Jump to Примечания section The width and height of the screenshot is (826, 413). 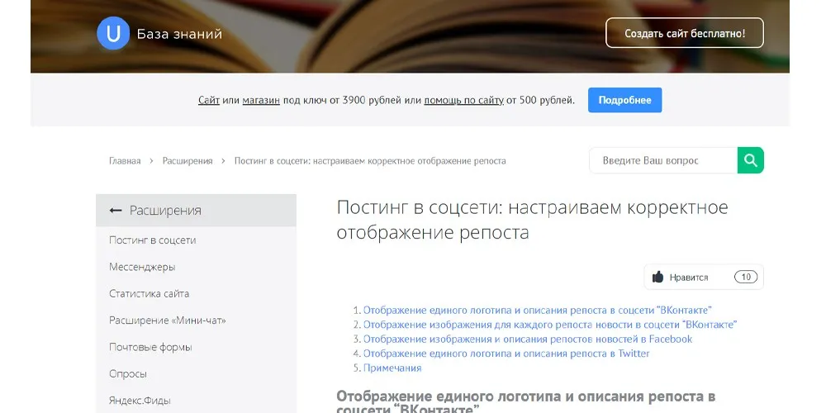(x=392, y=368)
